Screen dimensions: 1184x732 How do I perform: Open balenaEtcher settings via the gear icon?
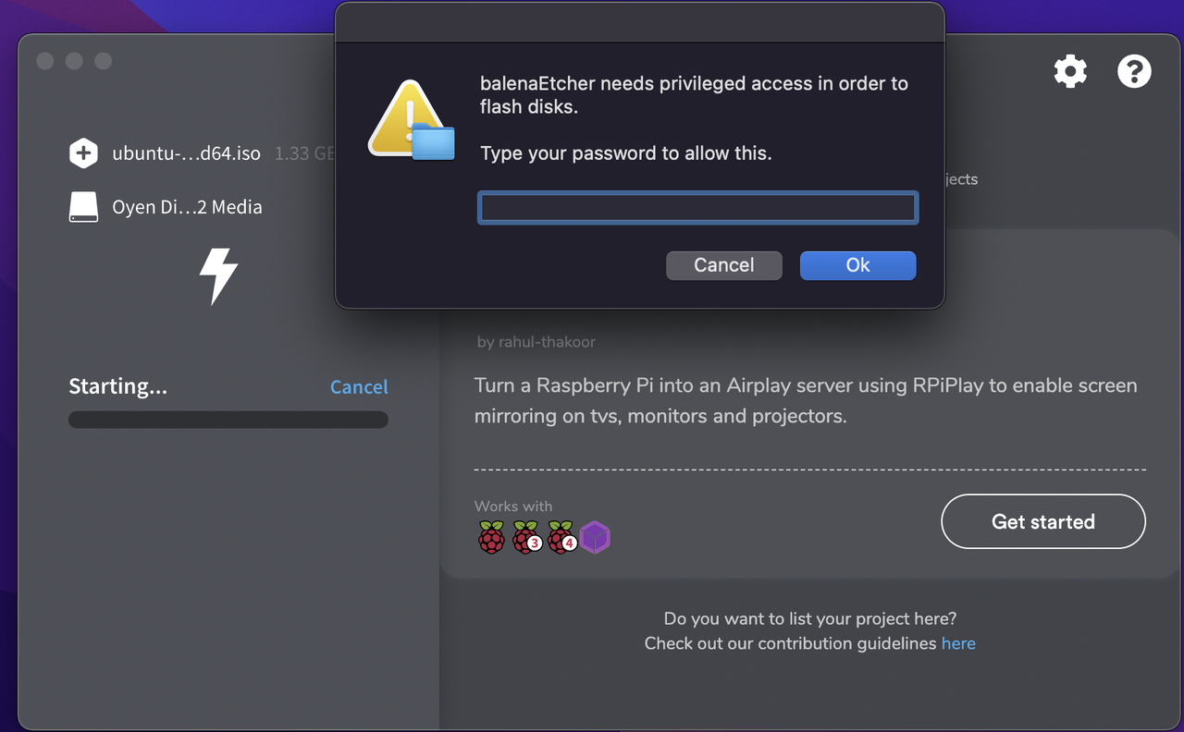point(1070,71)
